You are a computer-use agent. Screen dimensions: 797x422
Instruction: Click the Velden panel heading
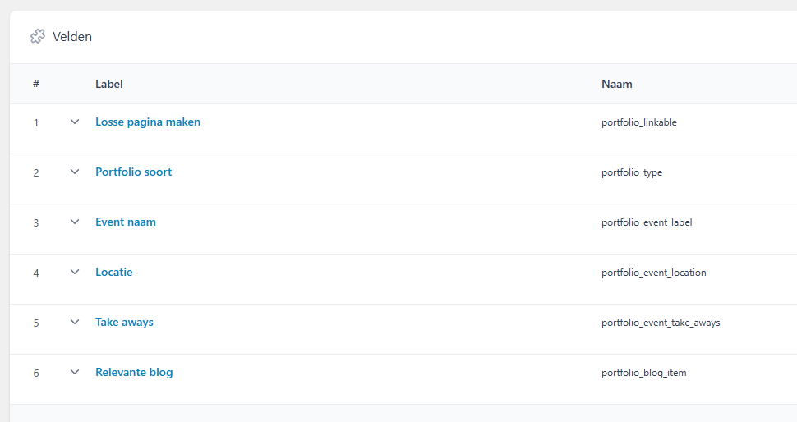(72, 36)
